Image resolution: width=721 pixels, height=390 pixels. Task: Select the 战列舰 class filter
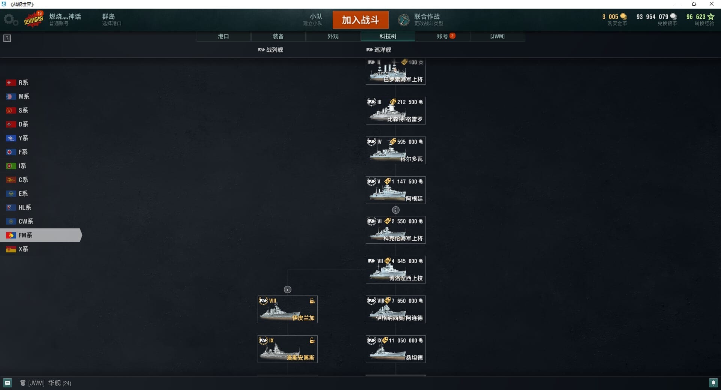pyautogui.click(x=271, y=50)
